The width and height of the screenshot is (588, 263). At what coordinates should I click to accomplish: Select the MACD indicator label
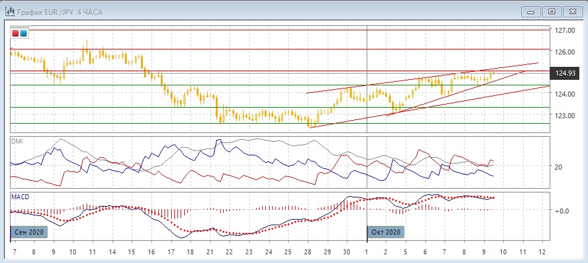pyautogui.click(x=20, y=197)
